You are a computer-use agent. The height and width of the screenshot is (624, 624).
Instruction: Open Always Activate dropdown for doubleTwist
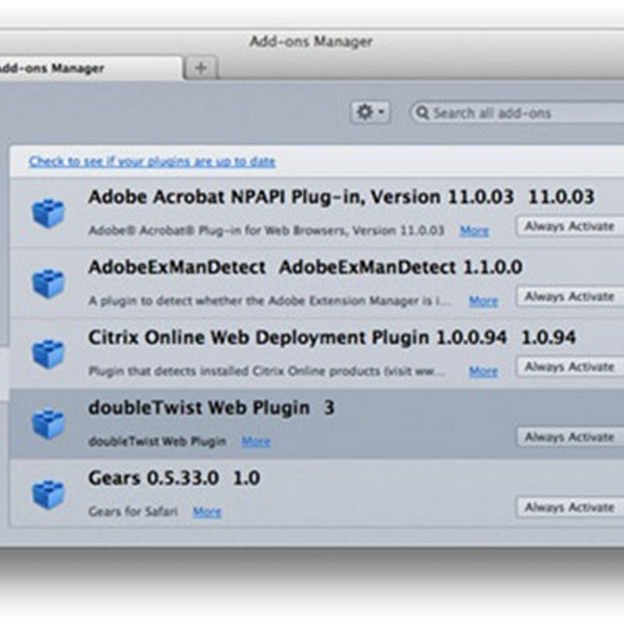tap(570, 437)
